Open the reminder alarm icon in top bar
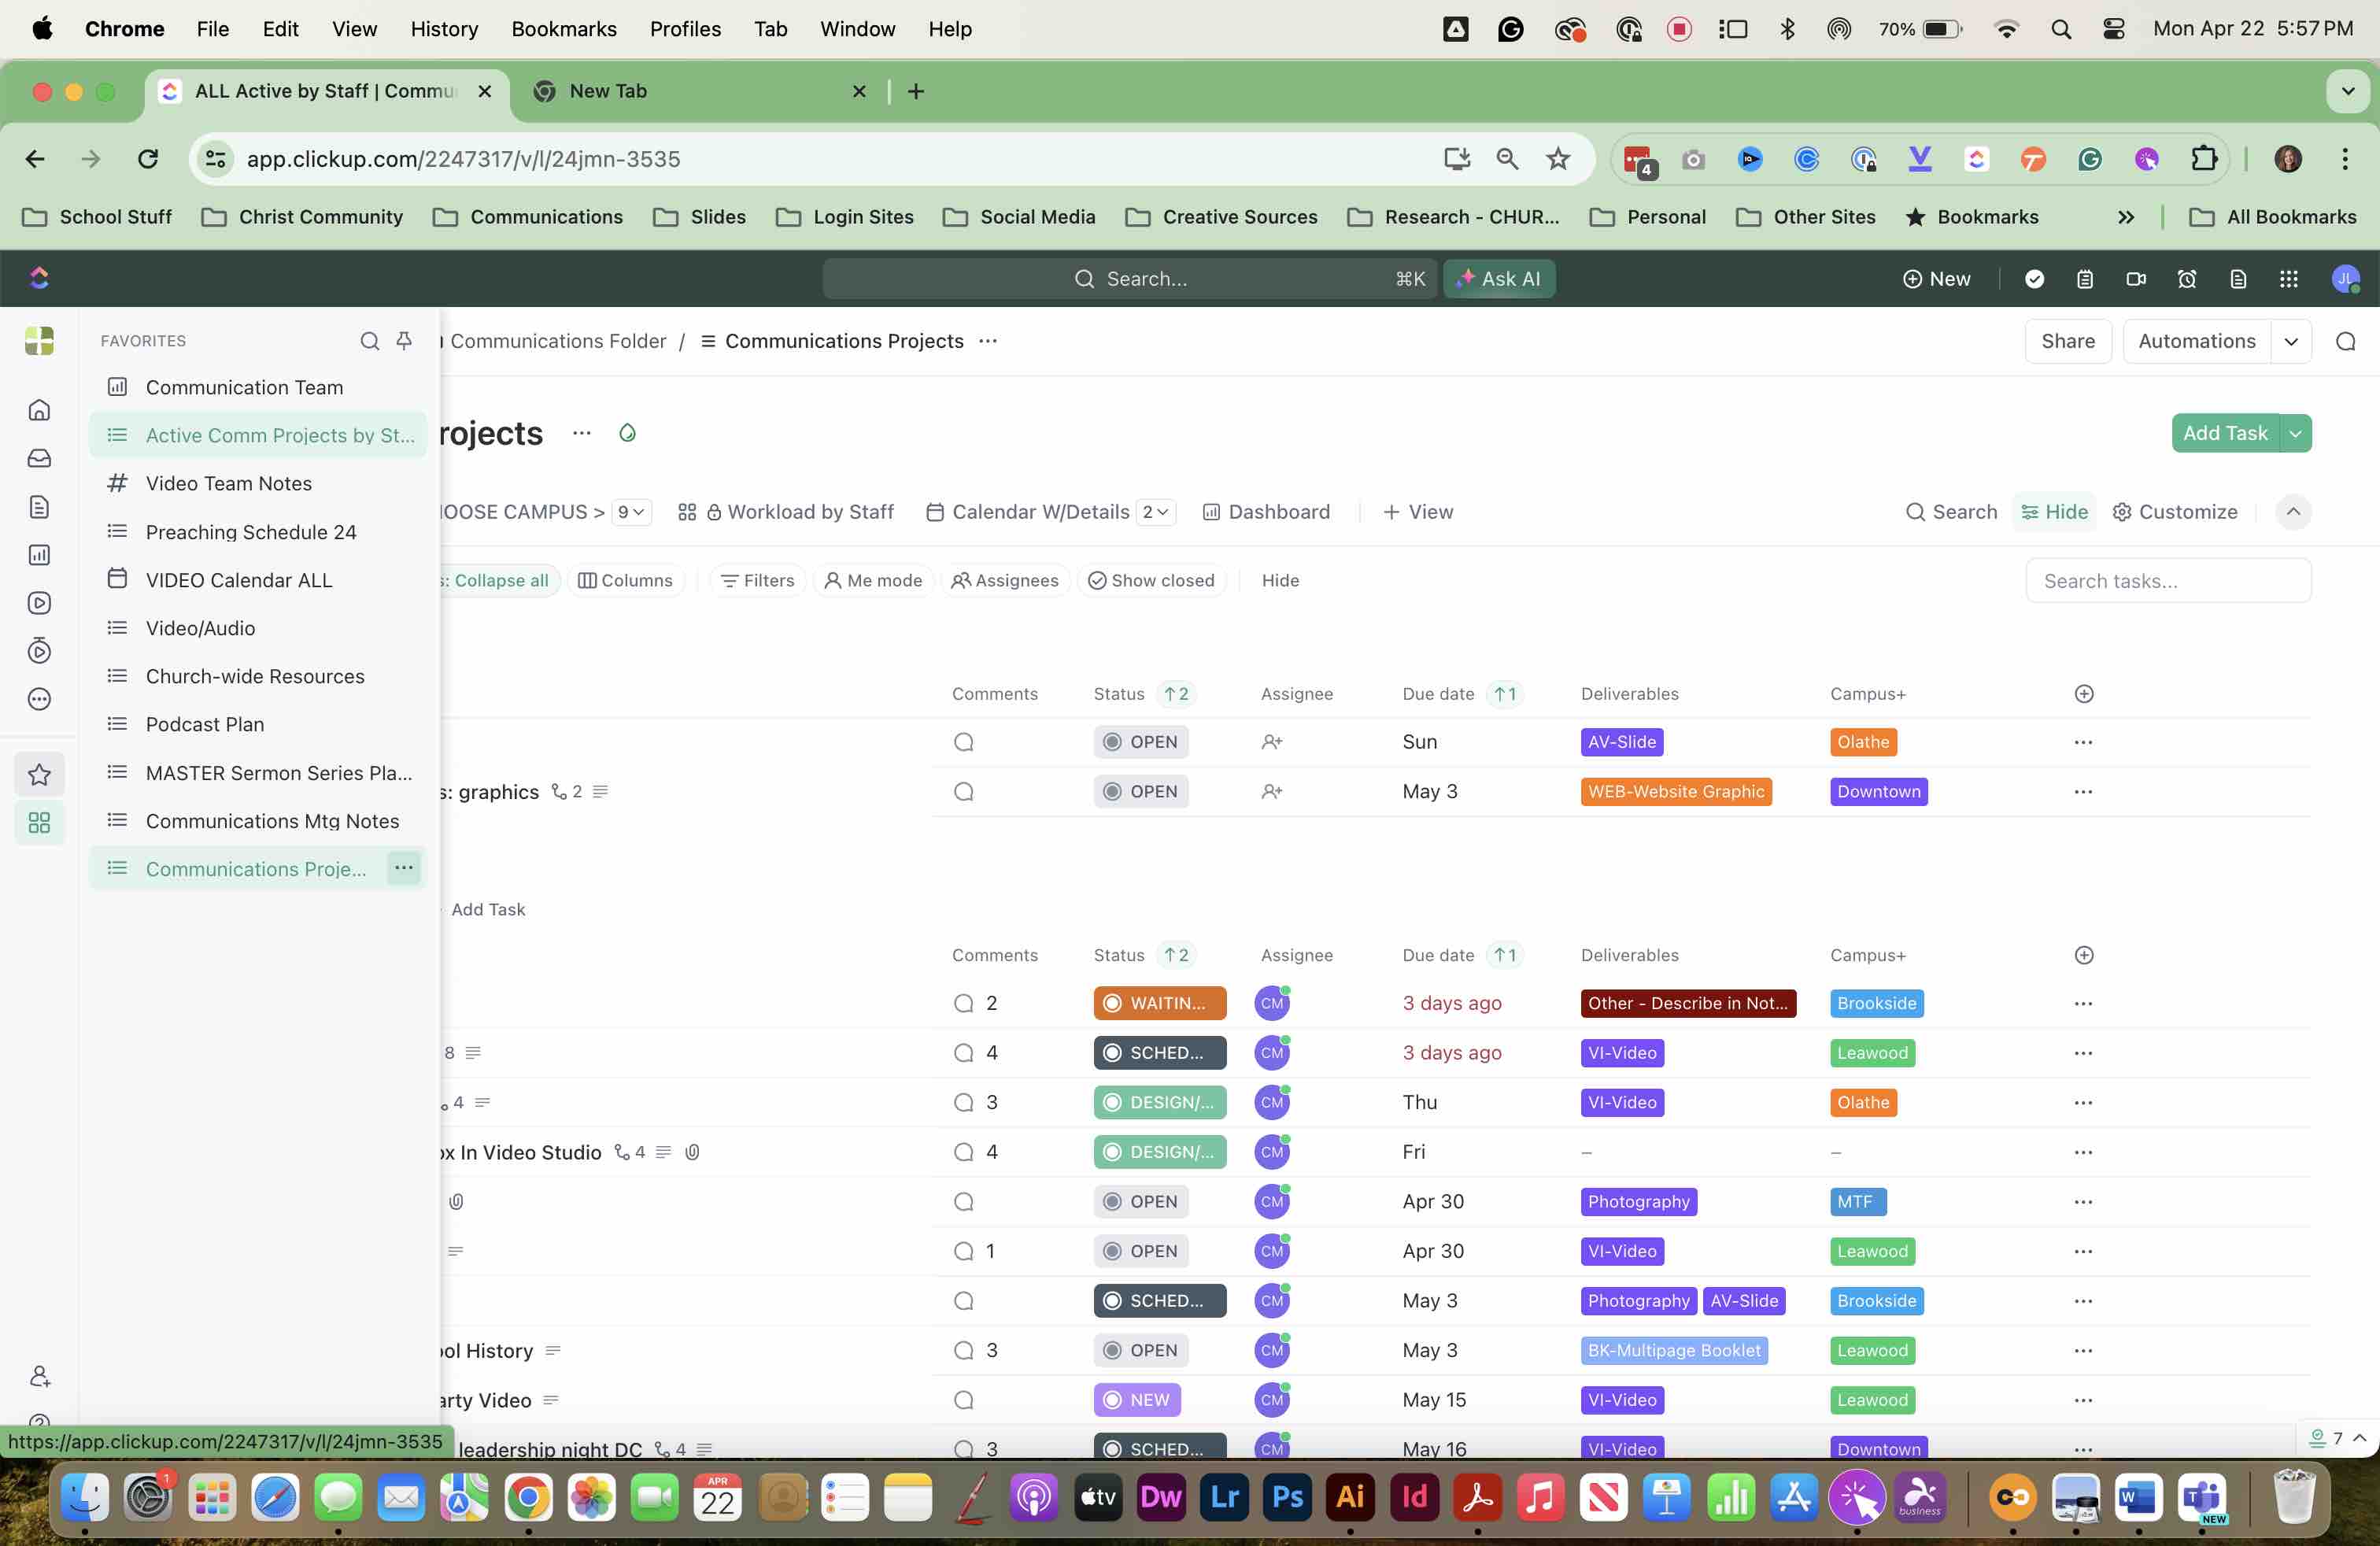2380x1546 pixels. click(2187, 279)
